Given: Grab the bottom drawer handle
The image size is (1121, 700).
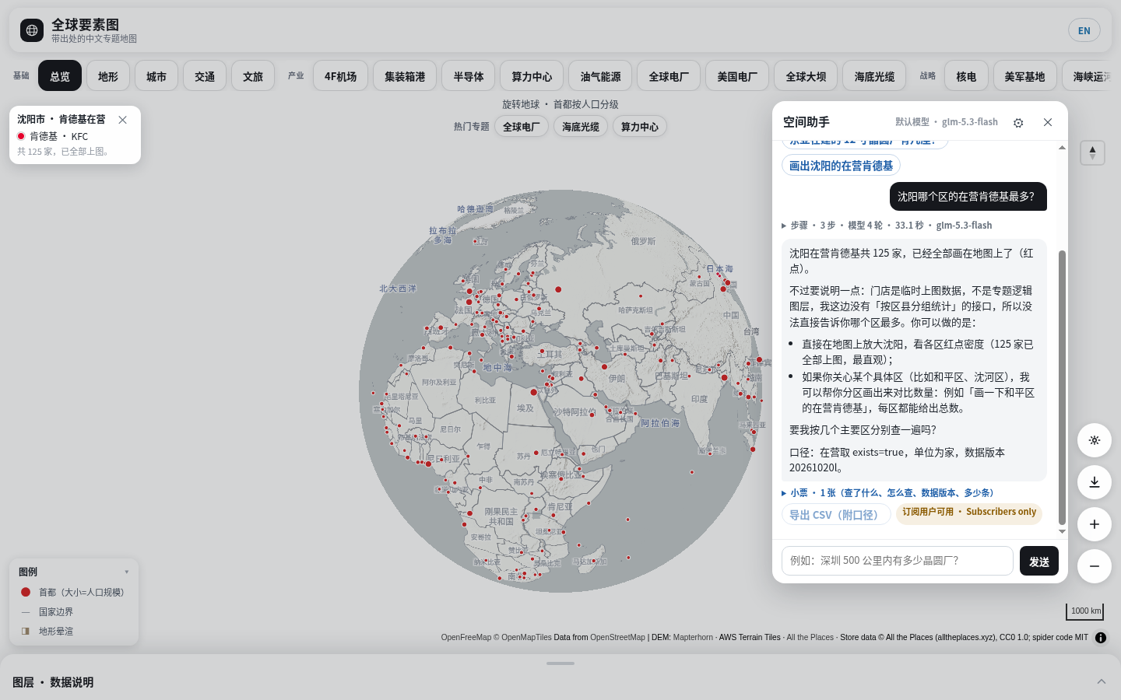Looking at the screenshot, I should click(560, 663).
